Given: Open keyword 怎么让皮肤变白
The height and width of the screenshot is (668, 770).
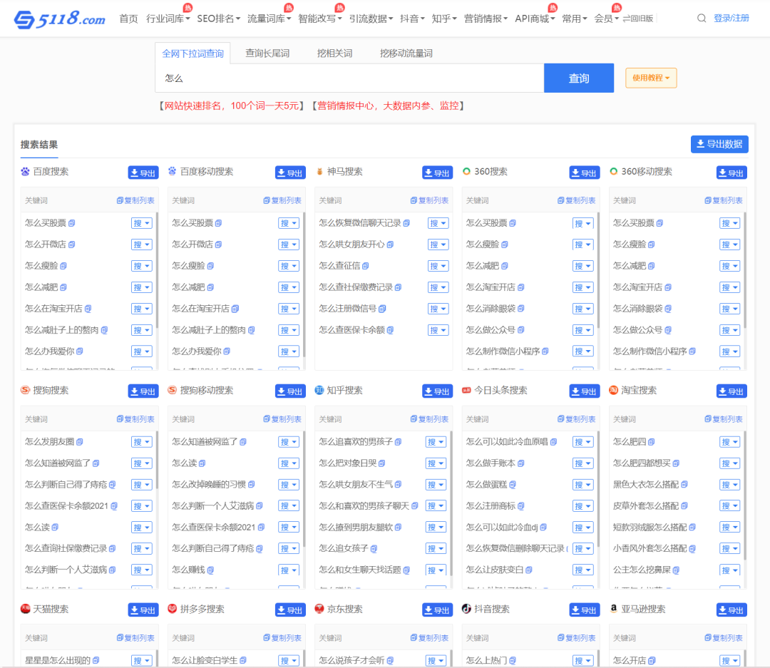Looking at the screenshot, I should (x=495, y=570).
